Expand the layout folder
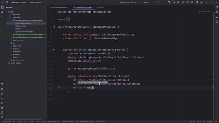The height and width of the screenshot is (123, 219). click(11, 49)
